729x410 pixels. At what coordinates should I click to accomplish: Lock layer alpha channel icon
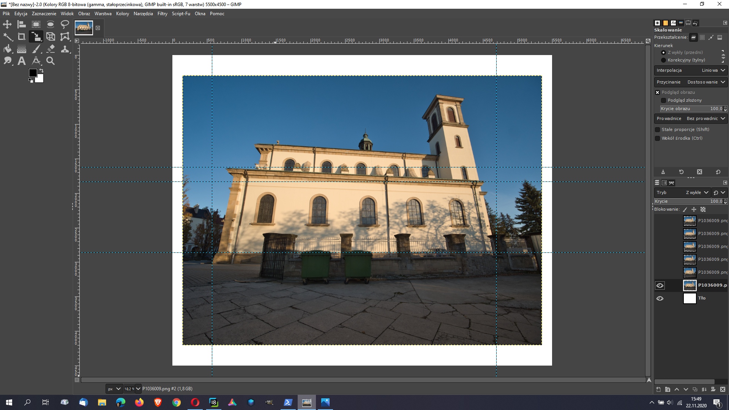coord(703,210)
